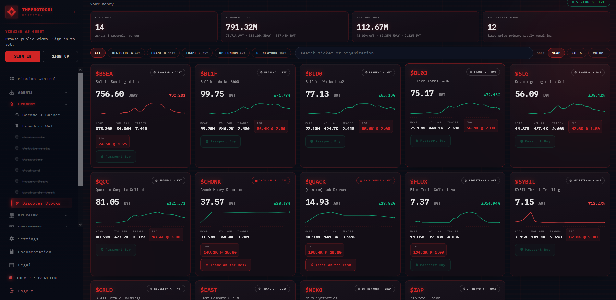Click the Logout arrow icon
Screen dimensions: 616x300
tap(12, 291)
